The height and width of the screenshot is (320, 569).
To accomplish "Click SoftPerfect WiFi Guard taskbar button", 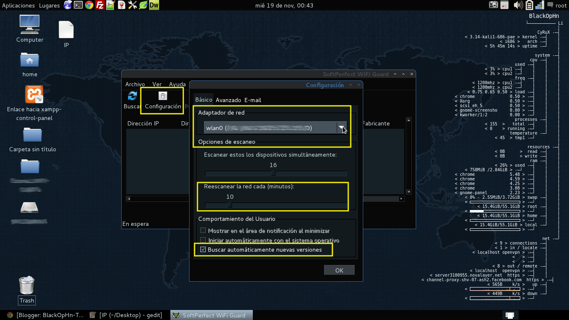I will point(211,315).
